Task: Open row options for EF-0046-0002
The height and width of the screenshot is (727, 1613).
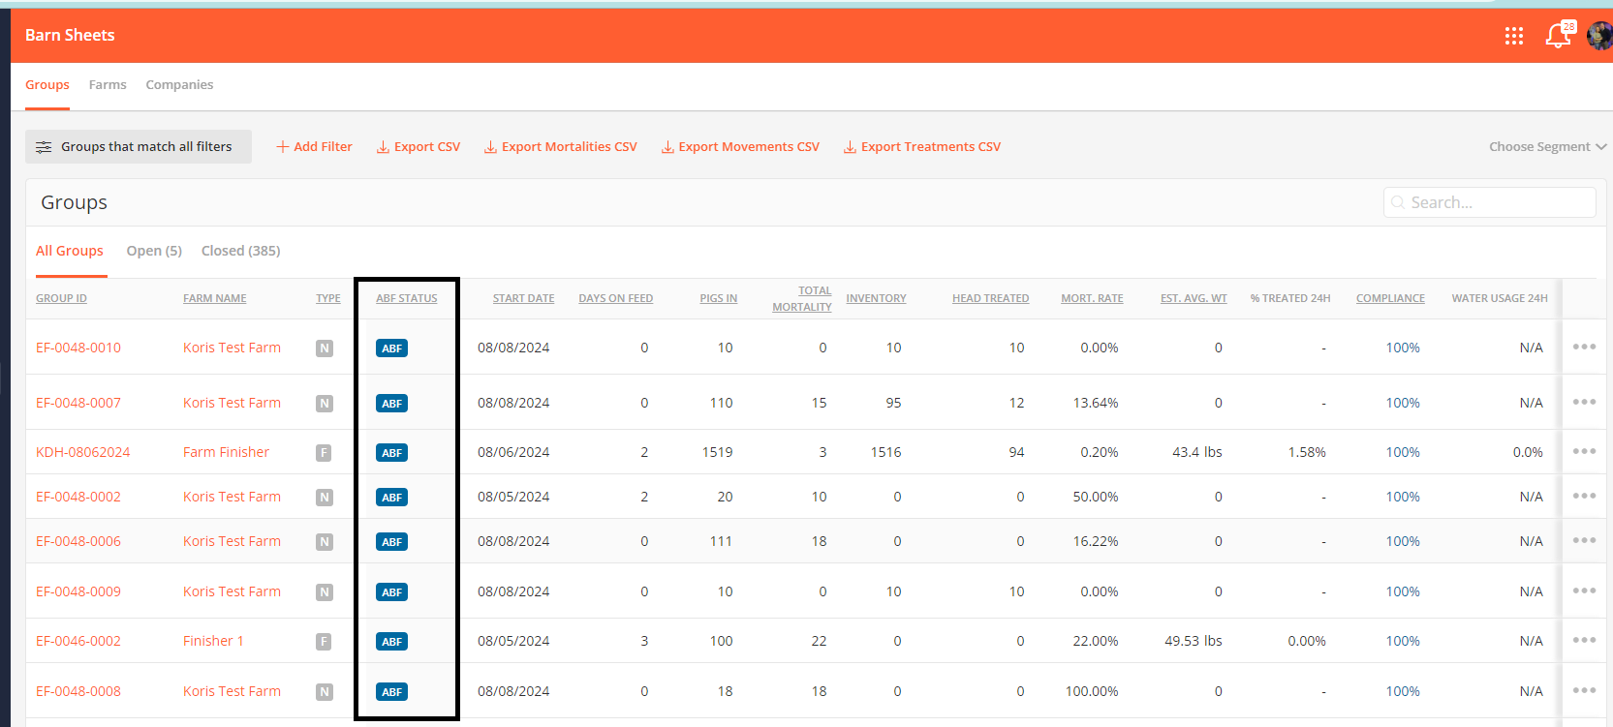Action: coord(1584,641)
